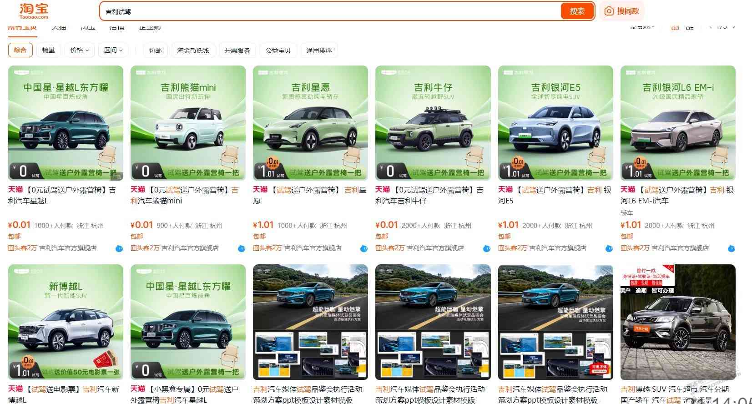Open chat icon for 熊猫mini listing
Image resolution: width=752 pixels, height=404 pixels.
click(x=242, y=248)
